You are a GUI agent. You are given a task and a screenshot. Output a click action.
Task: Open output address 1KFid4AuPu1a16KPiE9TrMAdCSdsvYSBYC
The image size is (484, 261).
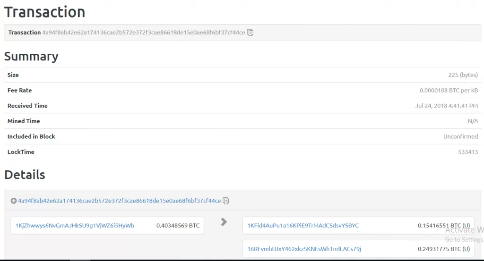[303, 226]
